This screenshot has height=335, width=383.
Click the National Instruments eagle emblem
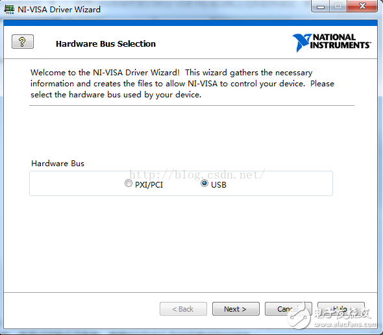click(x=302, y=43)
